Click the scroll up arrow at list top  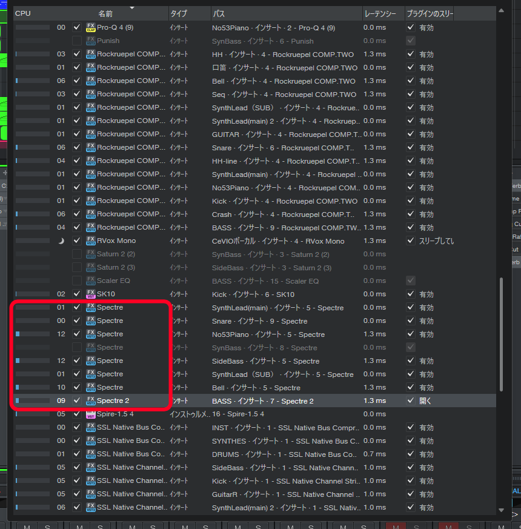click(500, 10)
